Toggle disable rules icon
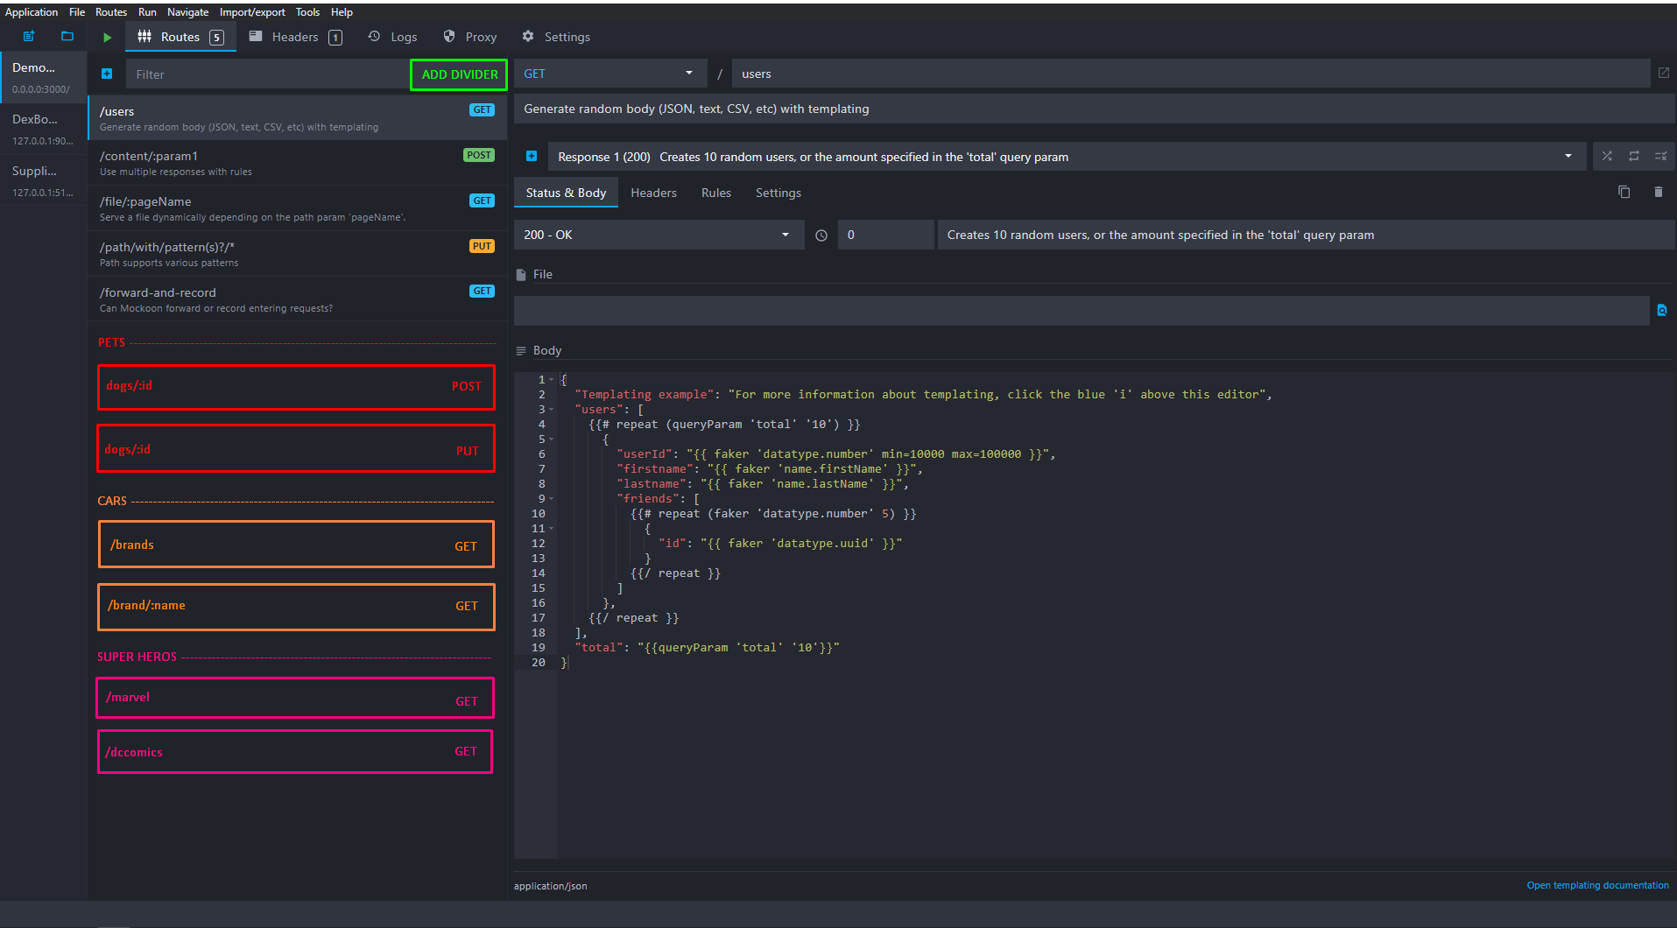Image resolution: width=1677 pixels, height=928 pixels. (x=1660, y=157)
